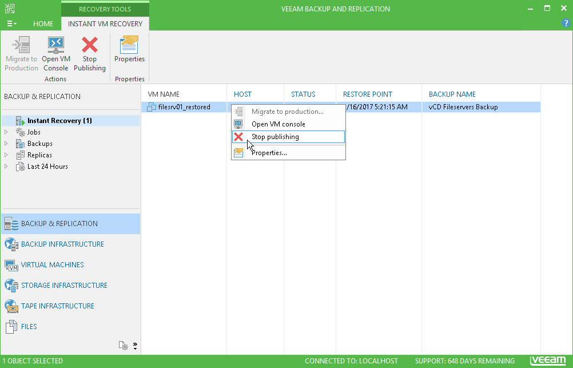Sort by VM NAME column header
Screen dimensions: 573x368
pyautogui.click(x=164, y=94)
